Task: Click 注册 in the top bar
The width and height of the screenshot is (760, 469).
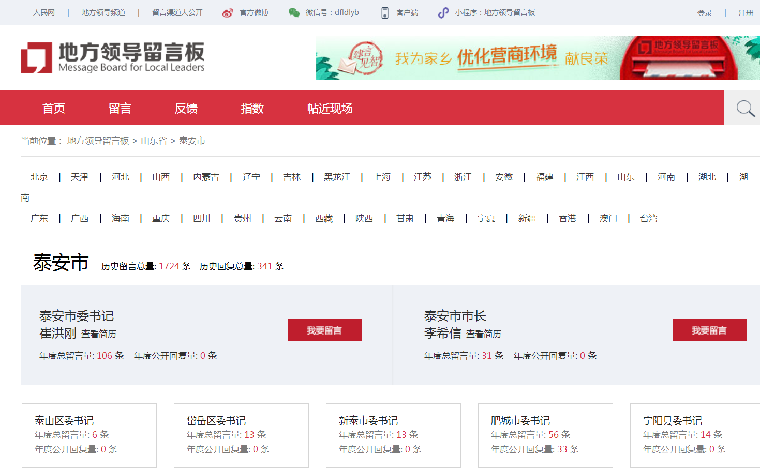Action: click(x=746, y=13)
